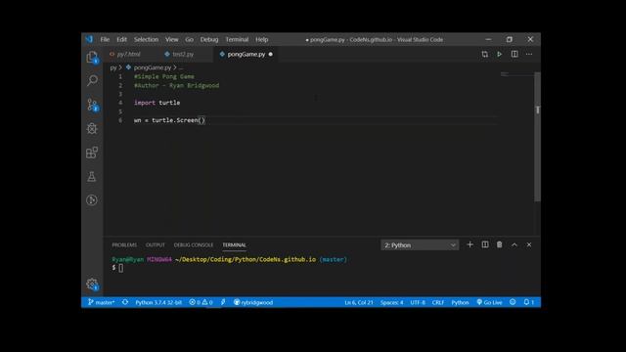
Task: Click the Spaces: 4 indentation setting
Action: pos(391,302)
